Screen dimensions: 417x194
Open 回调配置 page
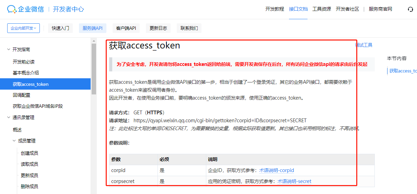[x=21, y=95]
